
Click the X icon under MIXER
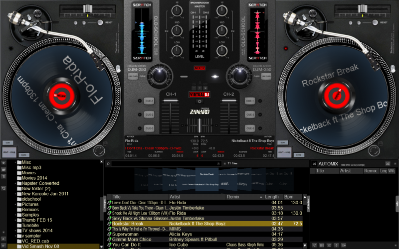[x=205, y=88]
